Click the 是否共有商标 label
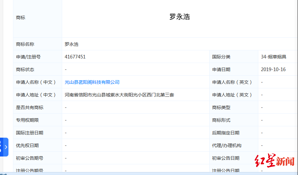This screenshot has height=175, width=298. pyautogui.click(x=30, y=107)
